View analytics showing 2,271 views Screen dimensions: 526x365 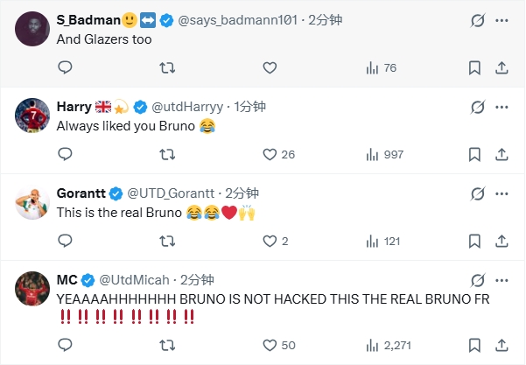[x=383, y=346]
